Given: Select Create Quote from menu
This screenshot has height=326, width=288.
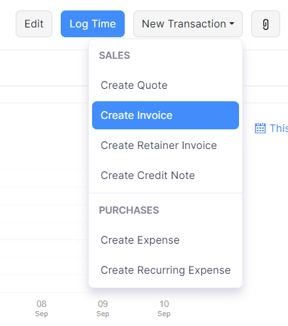Looking at the screenshot, I should coord(165,85).
